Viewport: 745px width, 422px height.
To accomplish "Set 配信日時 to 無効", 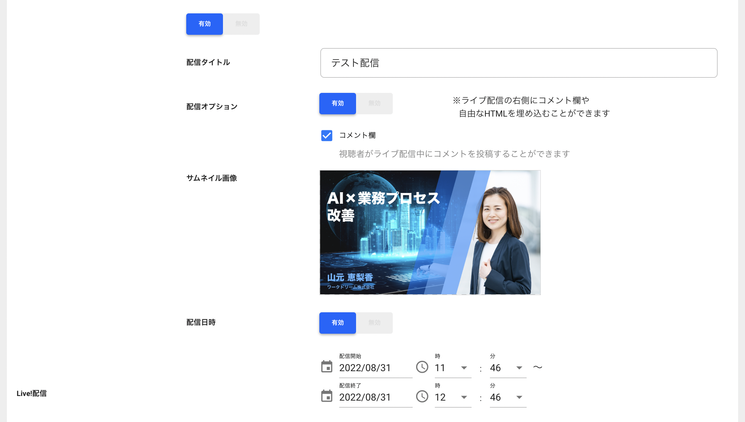I will click(374, 323).
